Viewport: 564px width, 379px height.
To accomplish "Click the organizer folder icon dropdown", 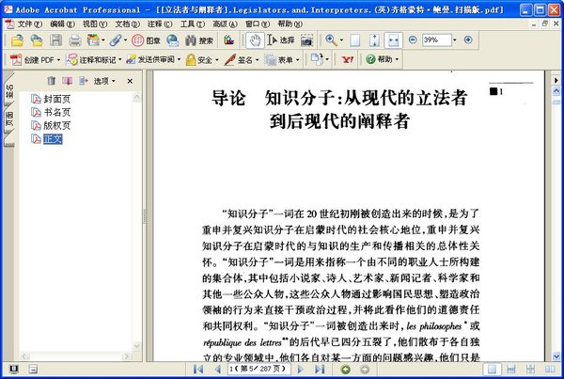I will pyautogui.click(x=96, y=40).
